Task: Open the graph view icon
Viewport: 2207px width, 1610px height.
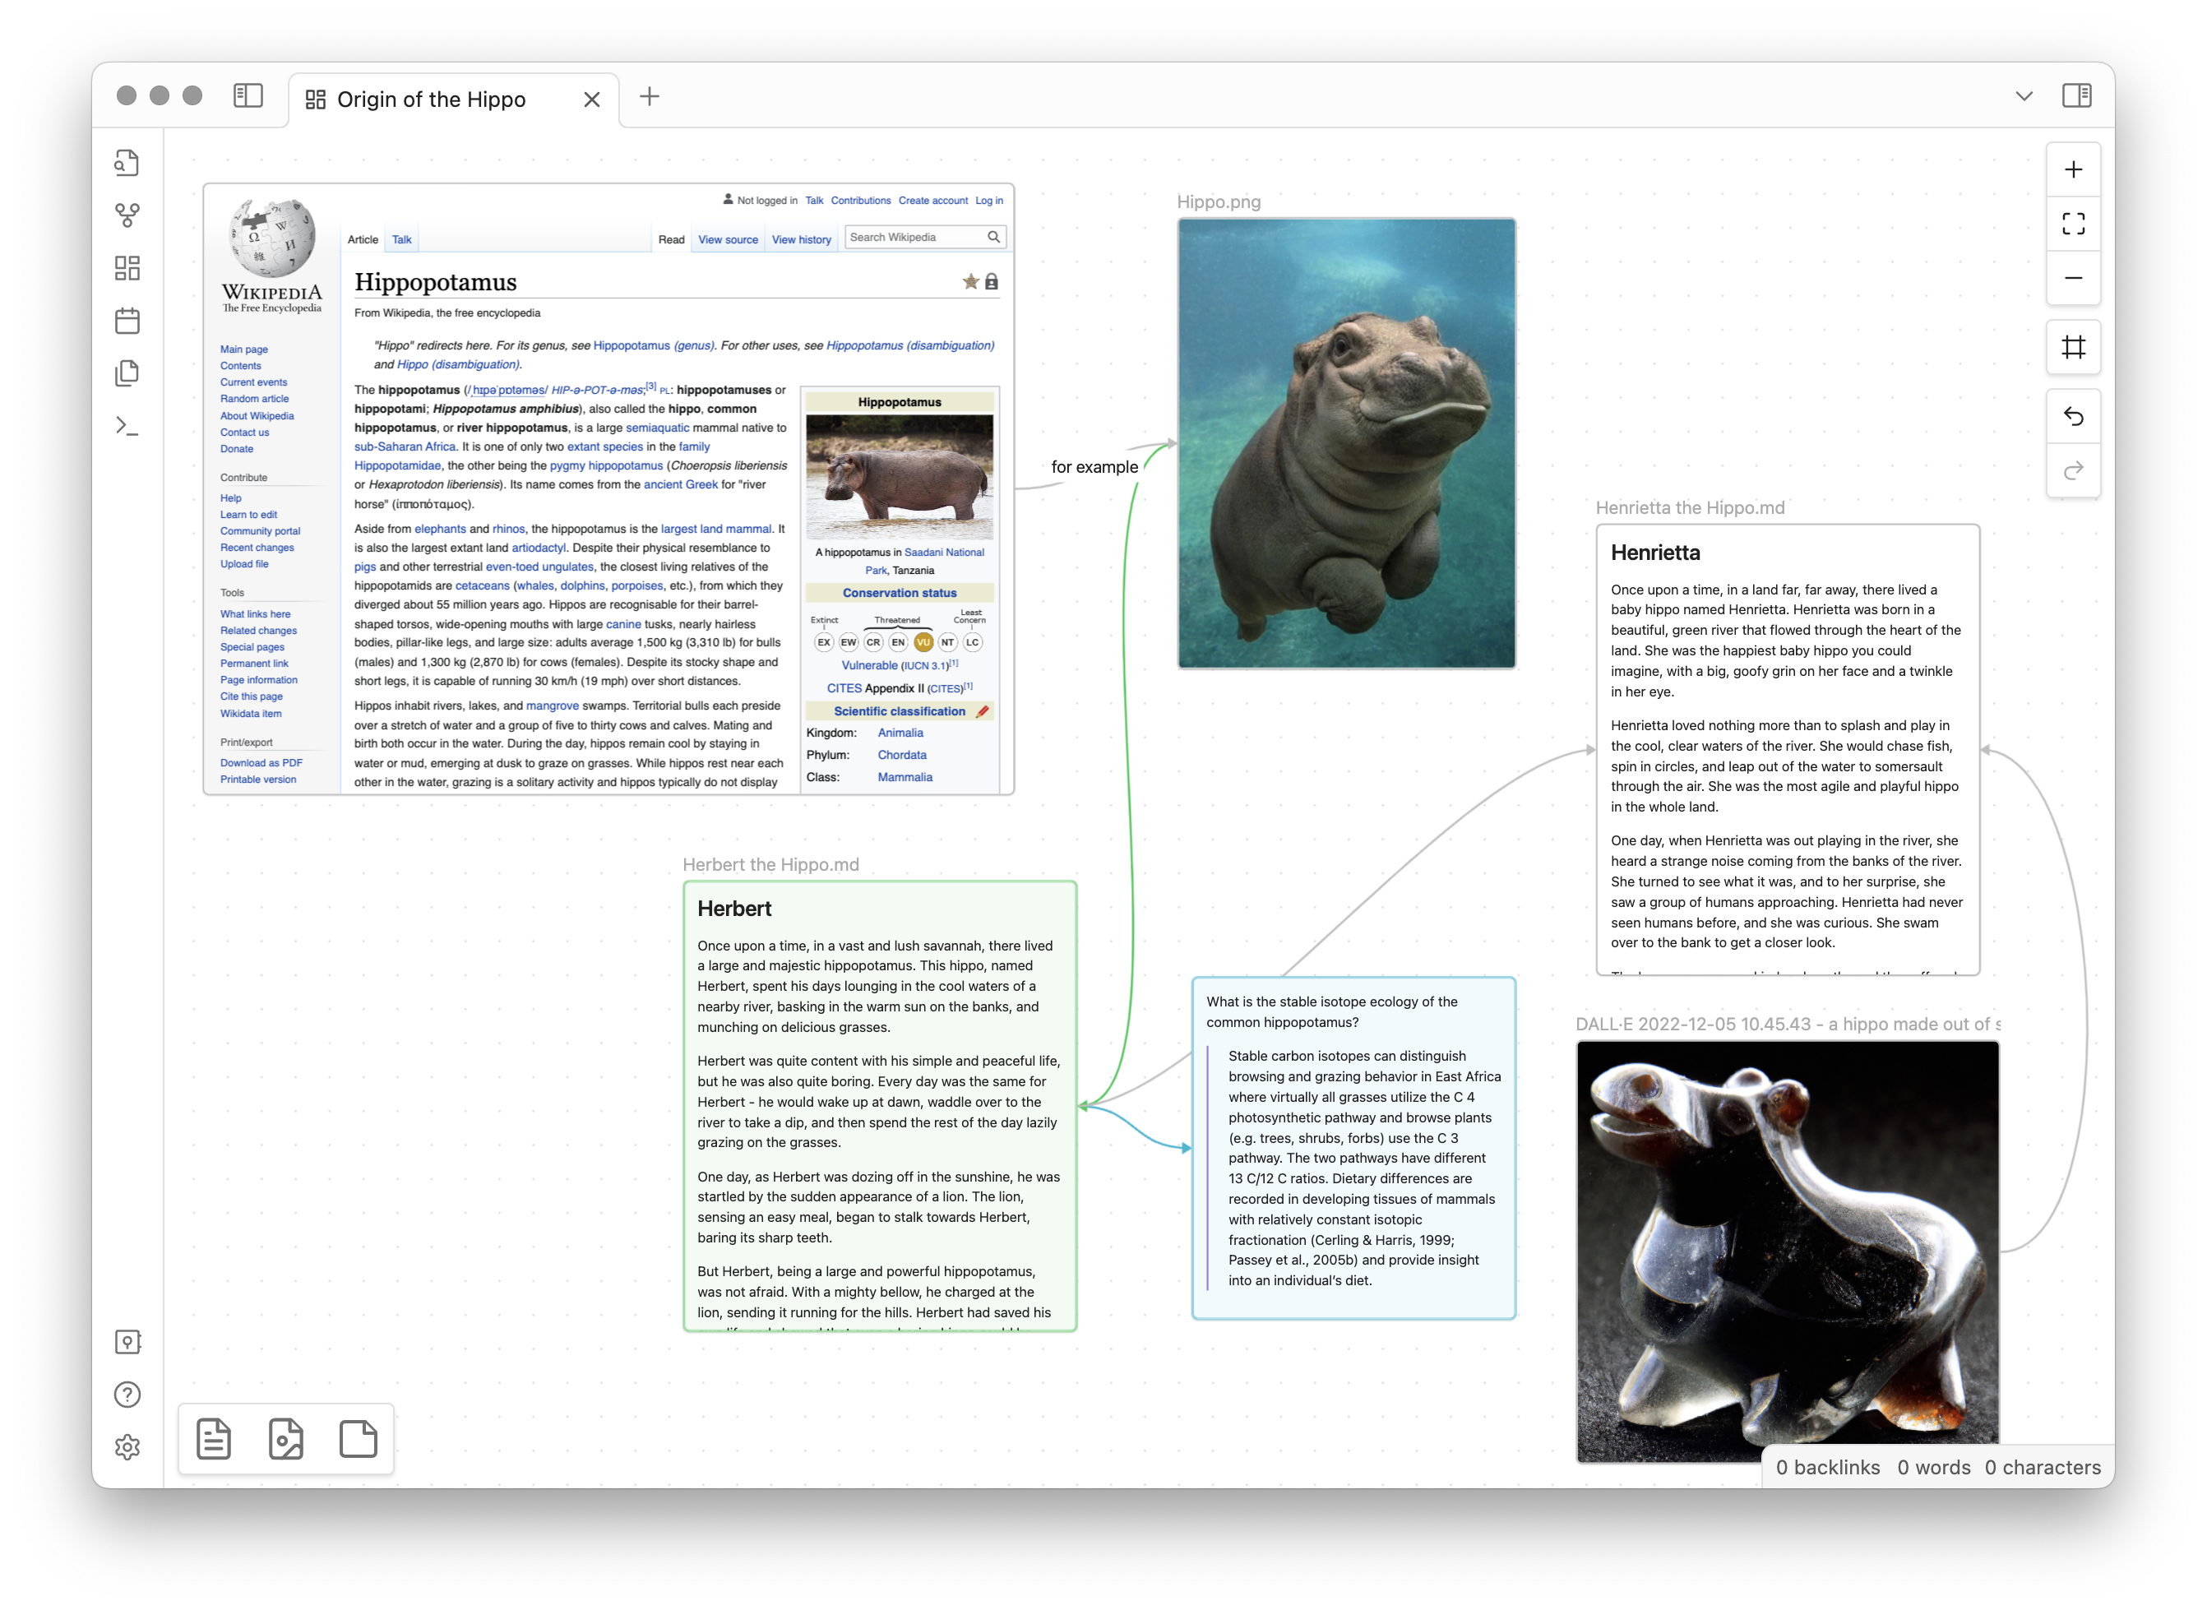Action: [127, 215]
